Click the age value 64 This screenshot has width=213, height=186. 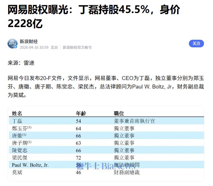[78, 129]
